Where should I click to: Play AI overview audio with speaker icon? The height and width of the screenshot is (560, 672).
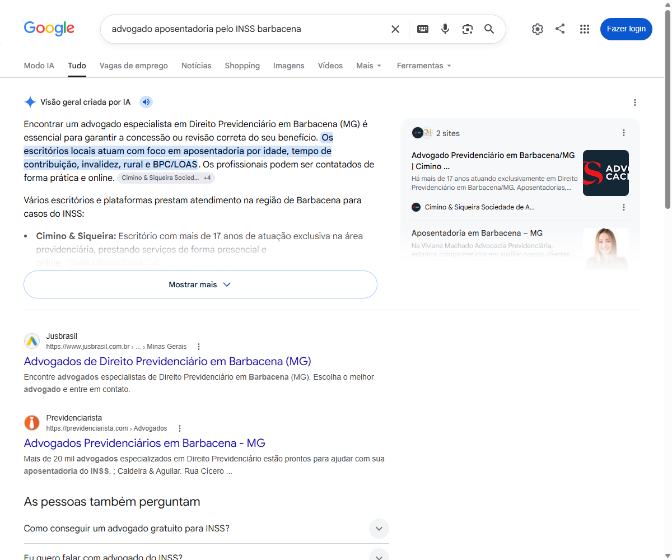click(x=146, y=102)
